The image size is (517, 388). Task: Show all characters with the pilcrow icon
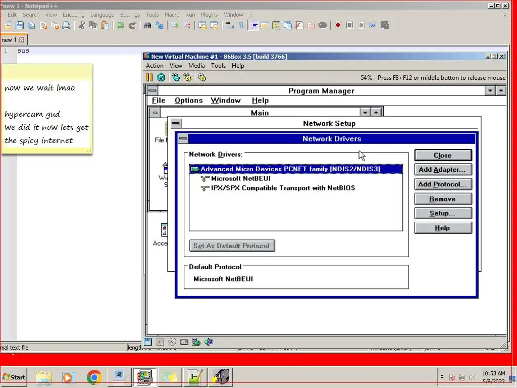[x=241, y=25]
